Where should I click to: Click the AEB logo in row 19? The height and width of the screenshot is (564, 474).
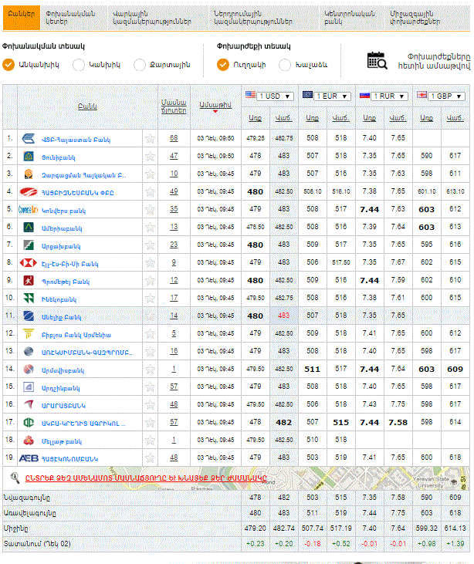(29, 458)
